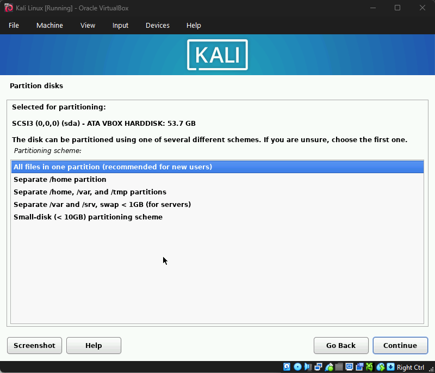Viewport: 435px width, 373px height.
Task: Select 'Small-disk (< 10GB) partitioning scheme'
Action: [88, 217]
